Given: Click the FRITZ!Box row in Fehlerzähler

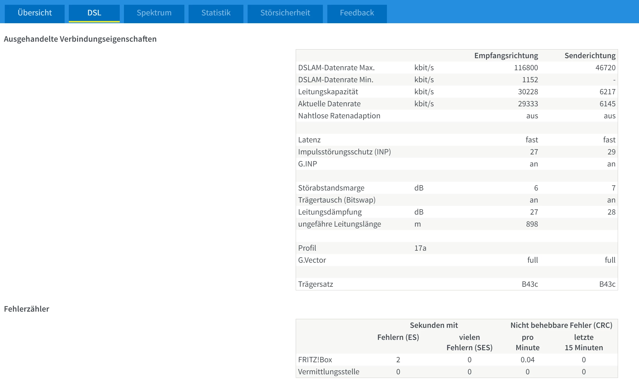Looking at the screenshot, I should (x=315, y=360).
